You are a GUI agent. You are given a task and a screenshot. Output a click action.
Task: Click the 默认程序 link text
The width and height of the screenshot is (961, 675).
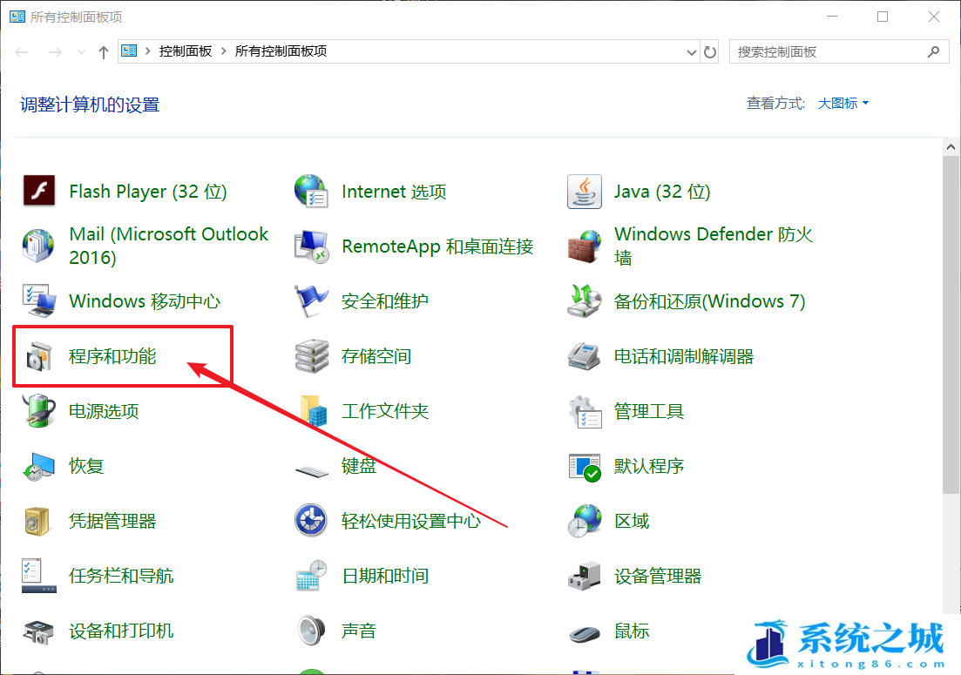[649, 466]
